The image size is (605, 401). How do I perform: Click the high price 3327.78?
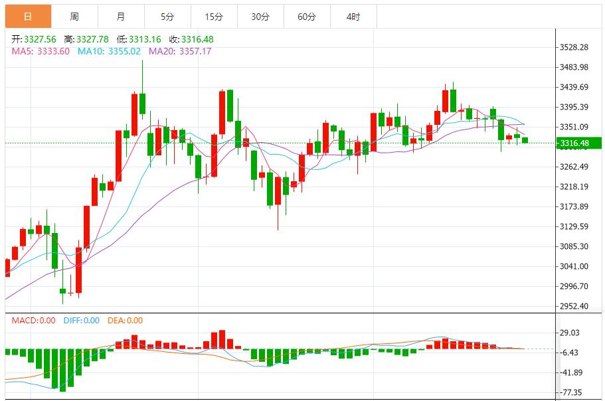(x=92, y=39)
